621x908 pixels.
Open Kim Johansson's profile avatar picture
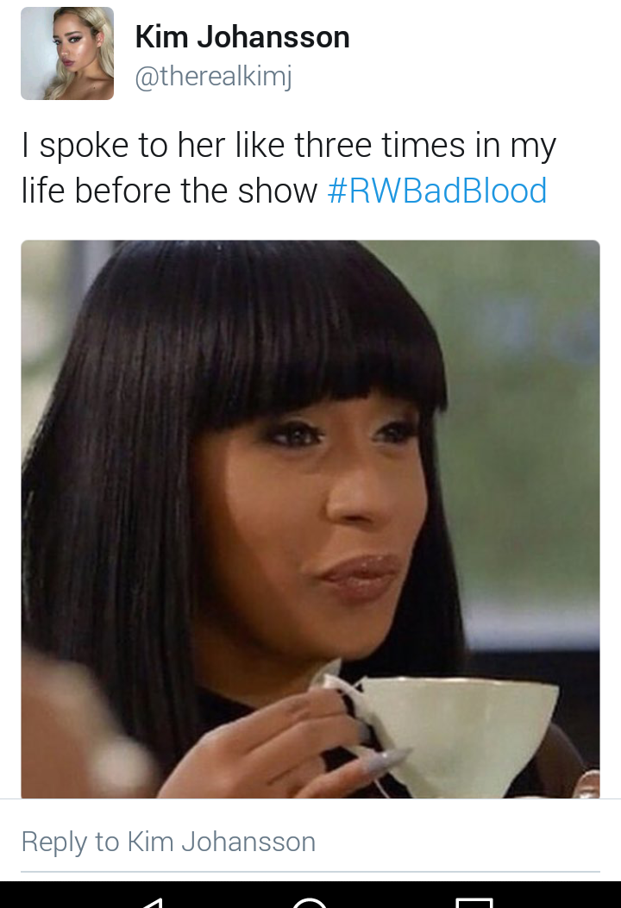[67, 53]
